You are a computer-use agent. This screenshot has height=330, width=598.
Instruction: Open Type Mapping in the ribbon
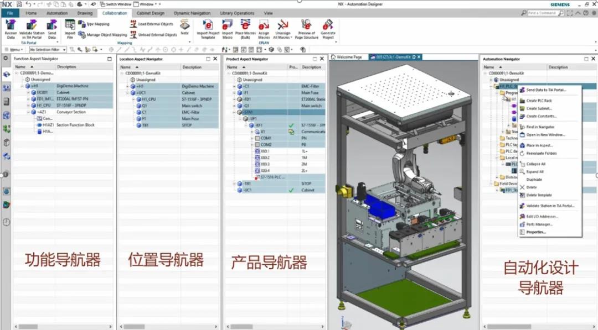click(x=94, y=24)
